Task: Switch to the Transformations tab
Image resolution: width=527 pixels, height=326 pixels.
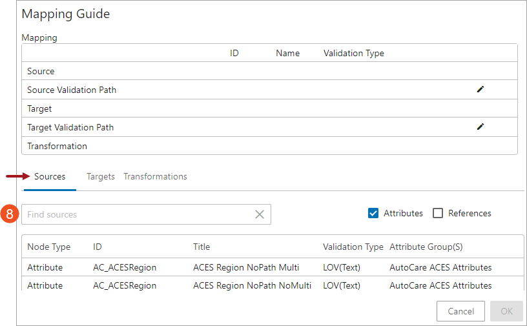Action: click(x=155, y=177)
